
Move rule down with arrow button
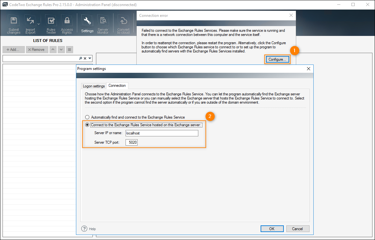[61, 50]
